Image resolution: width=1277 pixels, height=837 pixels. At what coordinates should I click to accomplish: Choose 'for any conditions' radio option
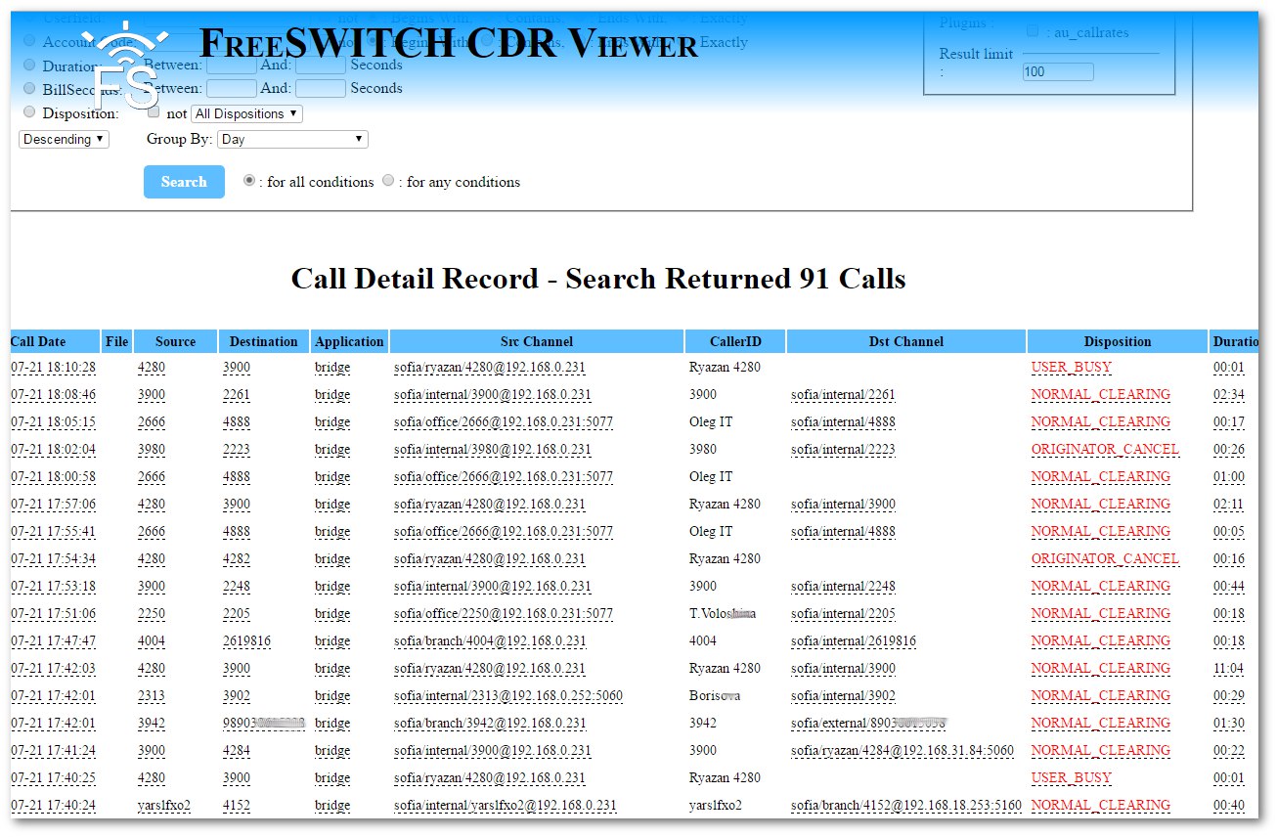click(389, 181)
